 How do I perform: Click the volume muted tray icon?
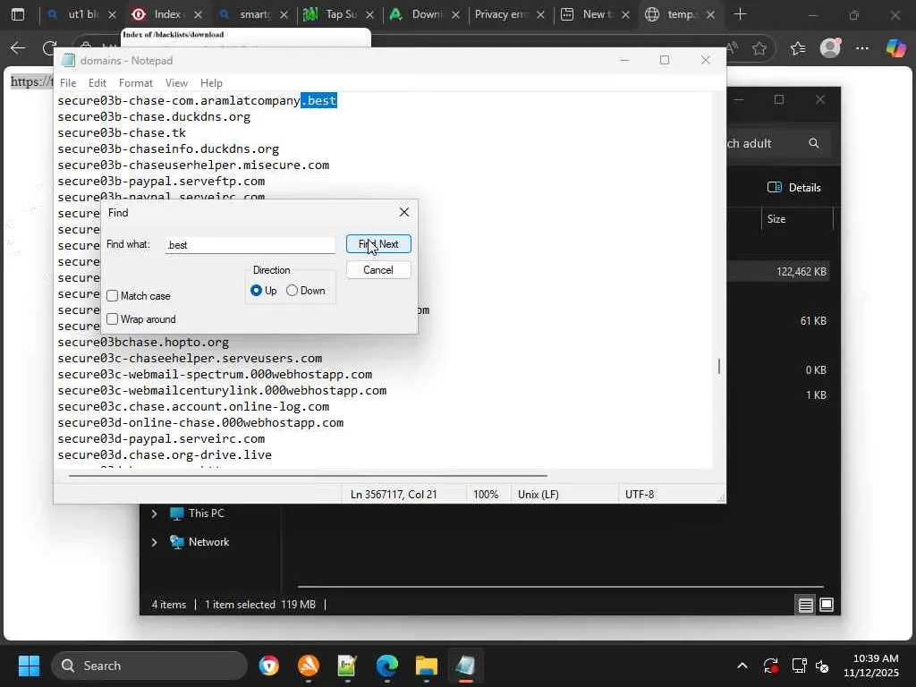823,666
